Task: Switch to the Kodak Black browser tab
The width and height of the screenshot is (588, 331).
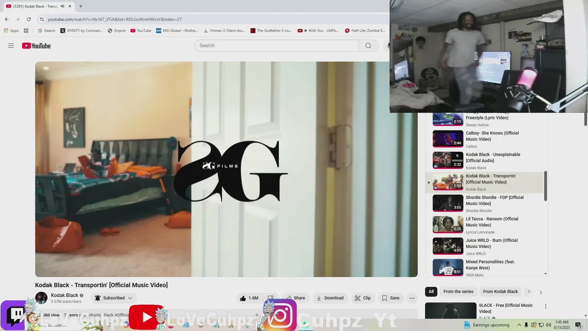Action: [39, 6]
